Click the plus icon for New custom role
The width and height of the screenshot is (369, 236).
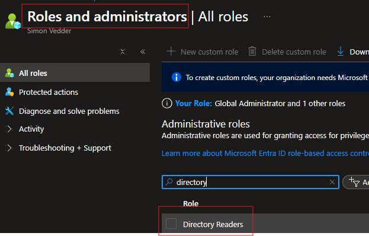(171, 52)
